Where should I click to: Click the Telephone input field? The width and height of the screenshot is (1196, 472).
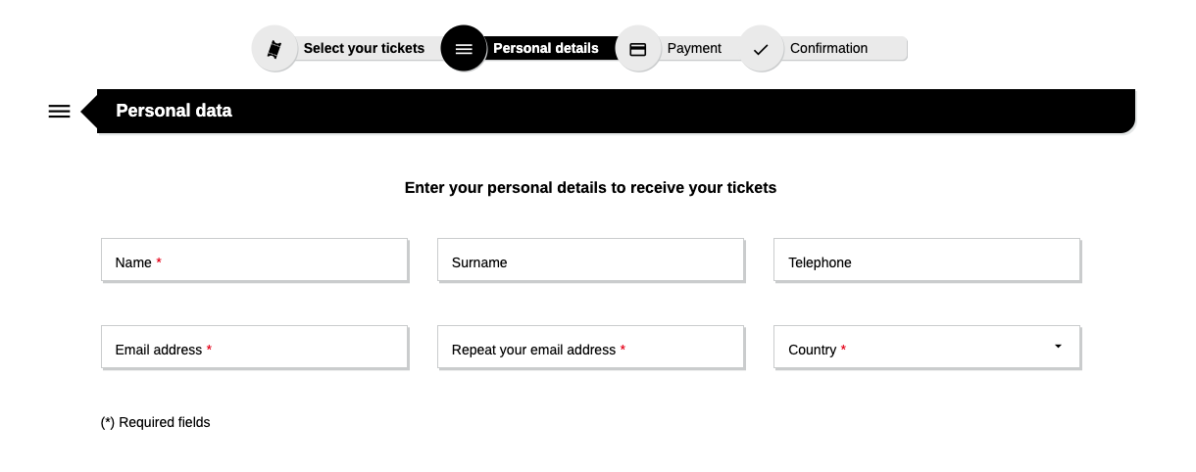[926, 260]
